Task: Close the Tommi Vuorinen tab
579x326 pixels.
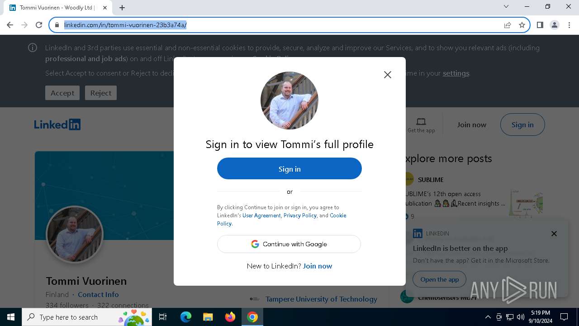Action: pyautogui.click(x=105, y=8)
